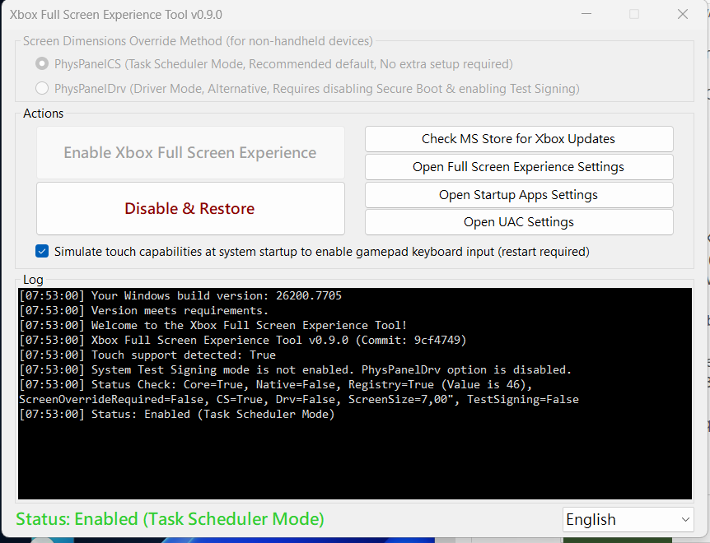Viewport: 710px width, 543px height.
Task: Click Enable Xbox Full Screen Experience button
Action: pyautogui.click(x=190, y=152)
